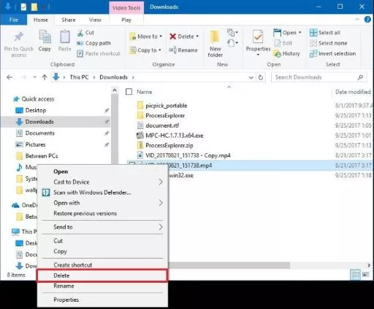Select the Home ribbon tab
Viewport: 374px width, 309px height.
coord(41,20)
